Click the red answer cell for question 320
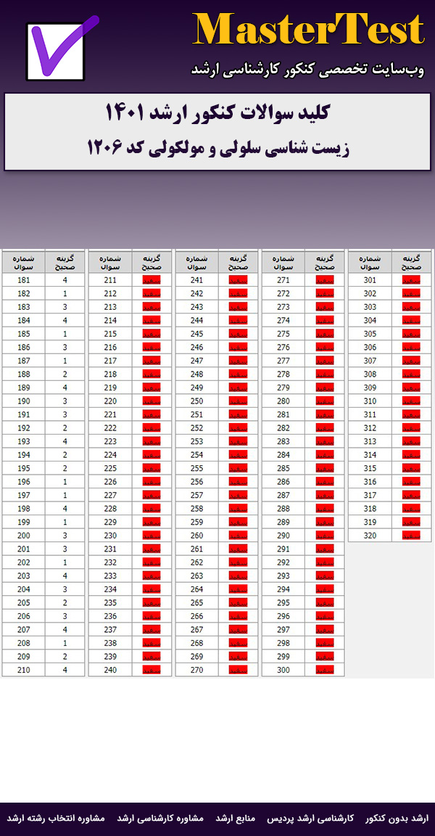 tap(411, 536)
